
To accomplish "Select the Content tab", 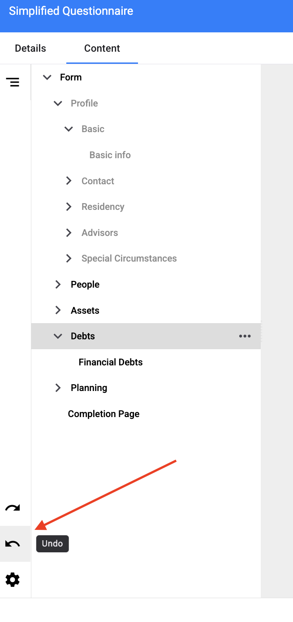I will click(x=102, y=48).
